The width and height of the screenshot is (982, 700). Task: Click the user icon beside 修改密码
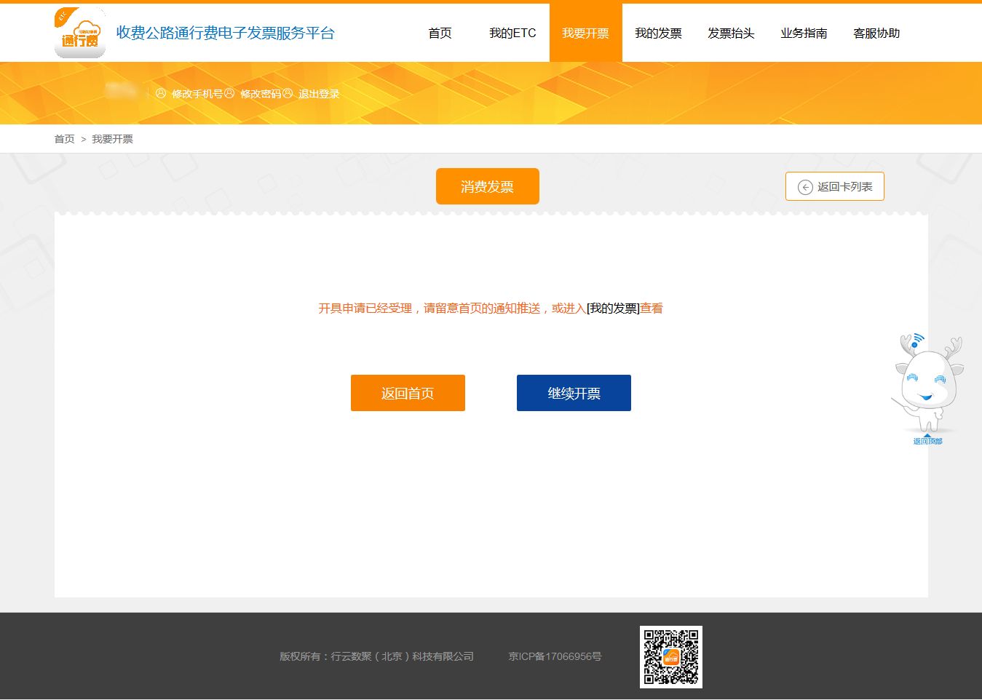click(x=229, y=93)
